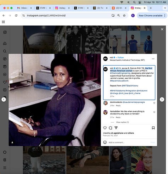This screenshot has height=174, width=168.
Task: Open dr.ageiphone in liked-by line
Action: point(117,133)
